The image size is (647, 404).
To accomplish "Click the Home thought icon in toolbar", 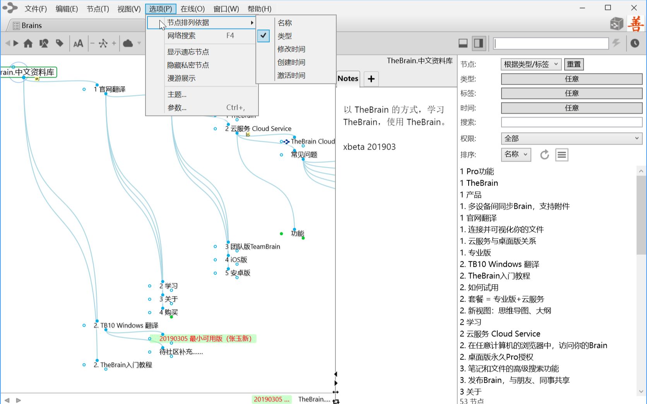I will pos(28,43).
